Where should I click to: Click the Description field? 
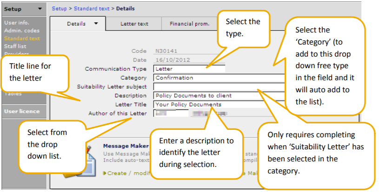click(x=219, y=96)
